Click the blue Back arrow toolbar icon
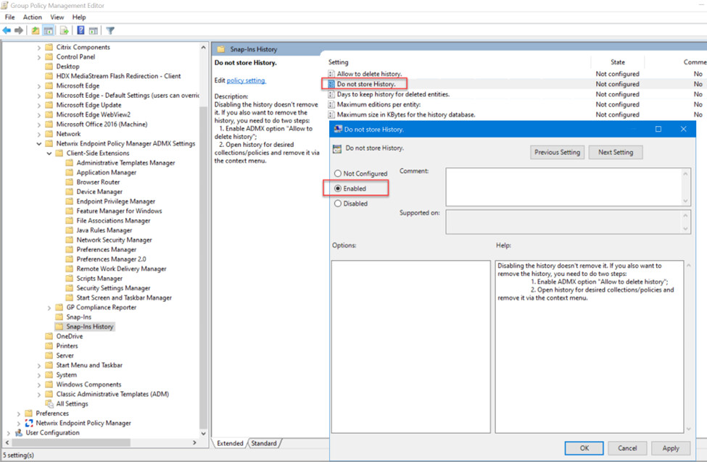 point(7,30)
